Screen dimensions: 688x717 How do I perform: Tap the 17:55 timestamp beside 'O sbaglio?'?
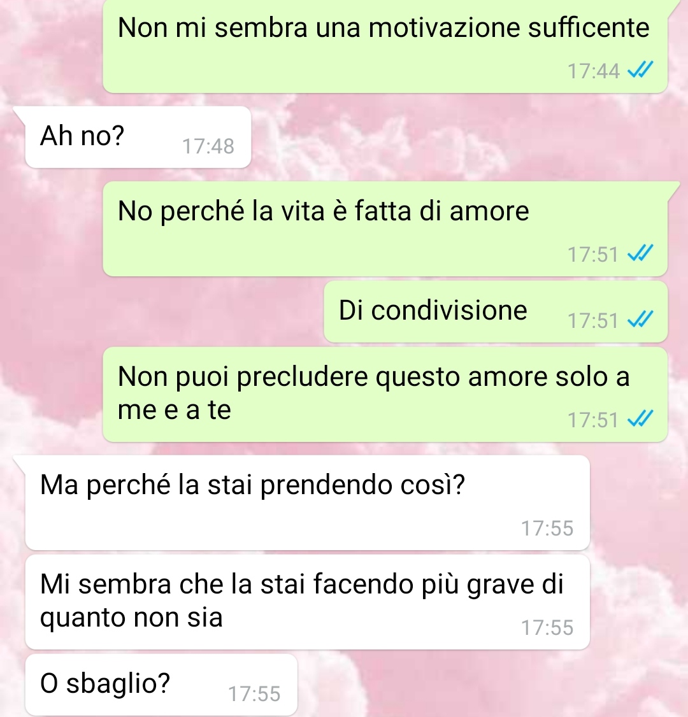tap(254, 693)
